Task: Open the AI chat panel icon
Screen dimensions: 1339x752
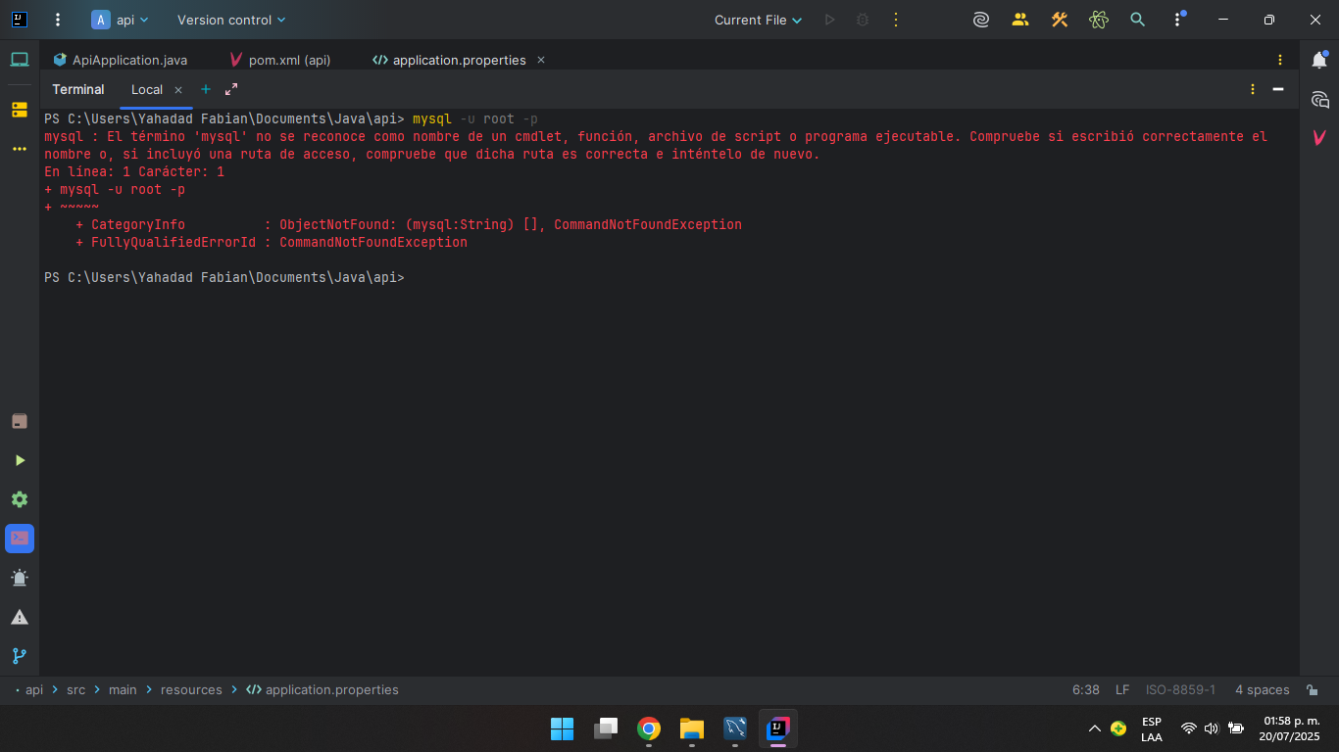Action: coord(1319,99)
